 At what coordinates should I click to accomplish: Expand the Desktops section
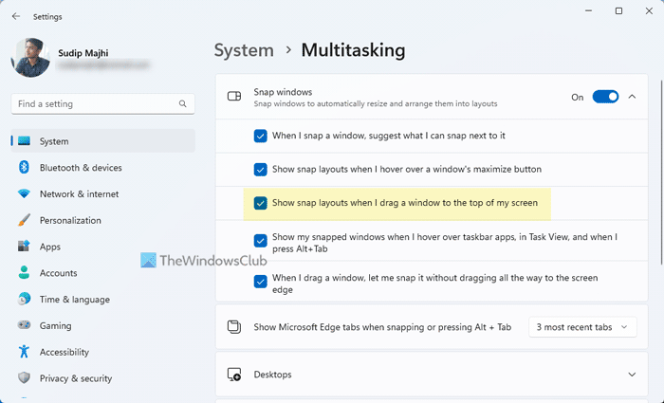(x=632, y=375)
